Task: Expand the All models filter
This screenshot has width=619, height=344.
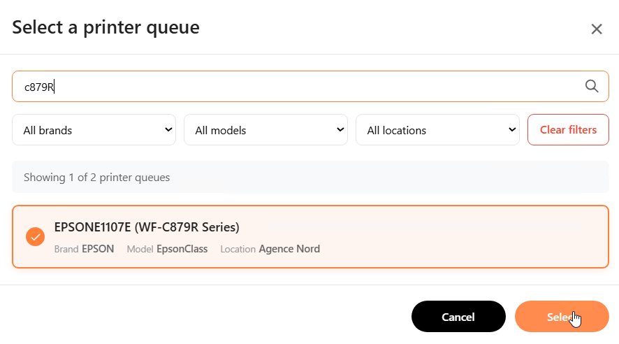Action: pyautogui.click(x=265, y=130)
